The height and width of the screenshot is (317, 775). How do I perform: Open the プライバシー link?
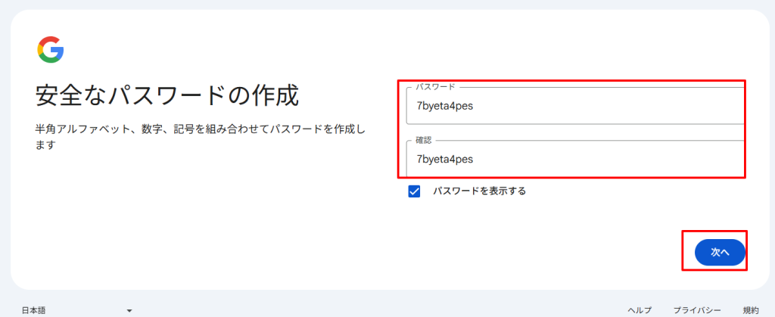pyautogui.click(x=696, y=310)
